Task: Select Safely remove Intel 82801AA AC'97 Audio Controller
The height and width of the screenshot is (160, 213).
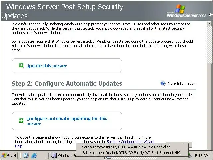Action: point(126,147)
